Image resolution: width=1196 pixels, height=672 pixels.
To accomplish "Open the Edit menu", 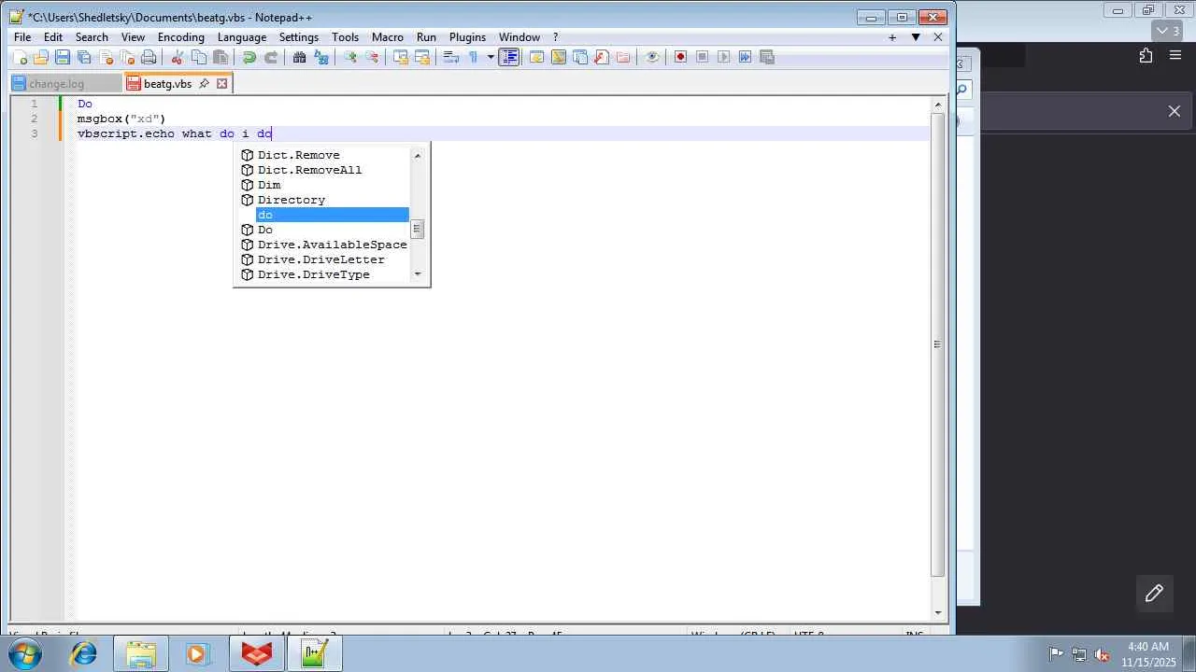I will tap(52, 37).
